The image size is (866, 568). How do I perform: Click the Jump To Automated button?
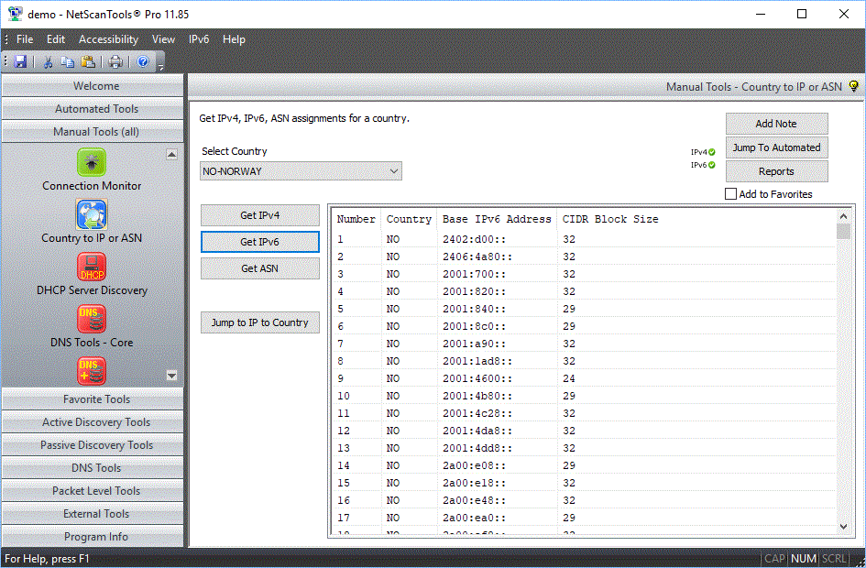[x=776, y=147]
